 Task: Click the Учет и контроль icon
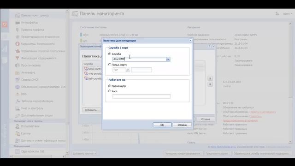tap(18, 108)
